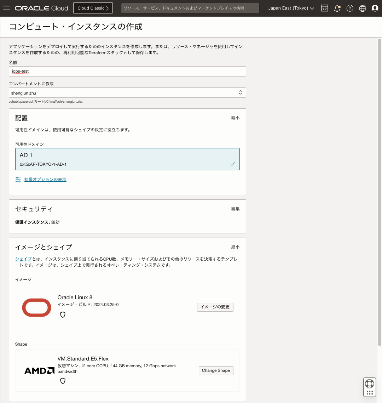Viewport: 382px width, 403px height.
Task: Click the イメージの変更 button
Action: click(x=215, y=307)
